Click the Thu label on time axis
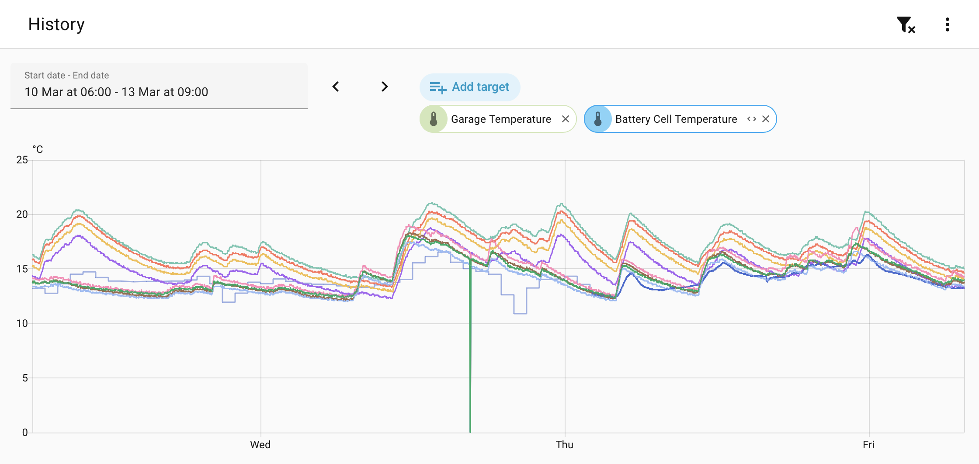 pyautogui.click(x=564, y=445)
